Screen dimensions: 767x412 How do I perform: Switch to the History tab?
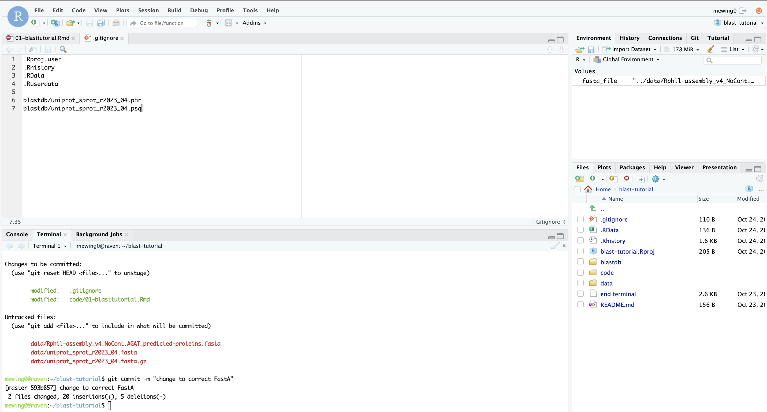(x=629, y=38)
